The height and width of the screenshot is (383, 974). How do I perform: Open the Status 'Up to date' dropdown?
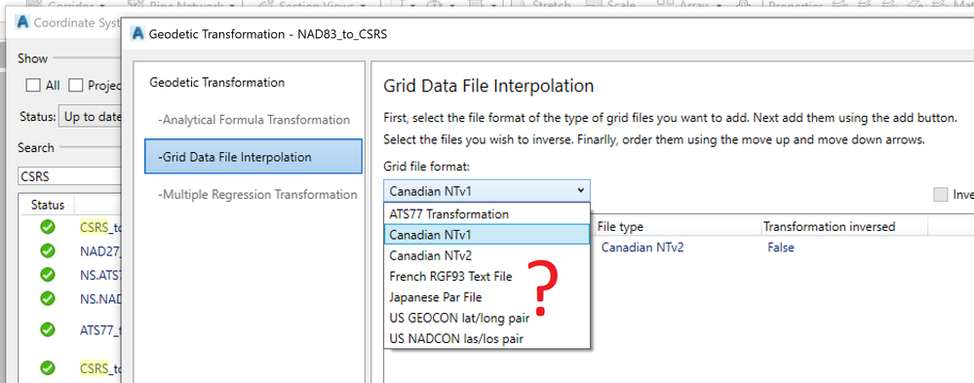tap(90, 117)
